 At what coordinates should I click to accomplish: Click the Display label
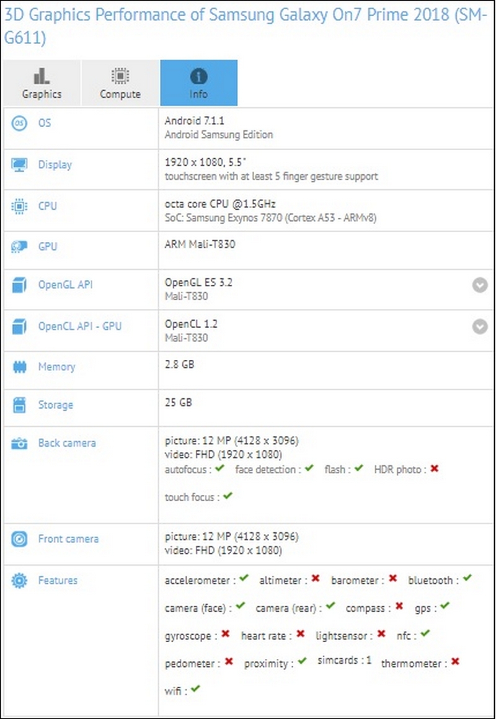click(55, 164)
